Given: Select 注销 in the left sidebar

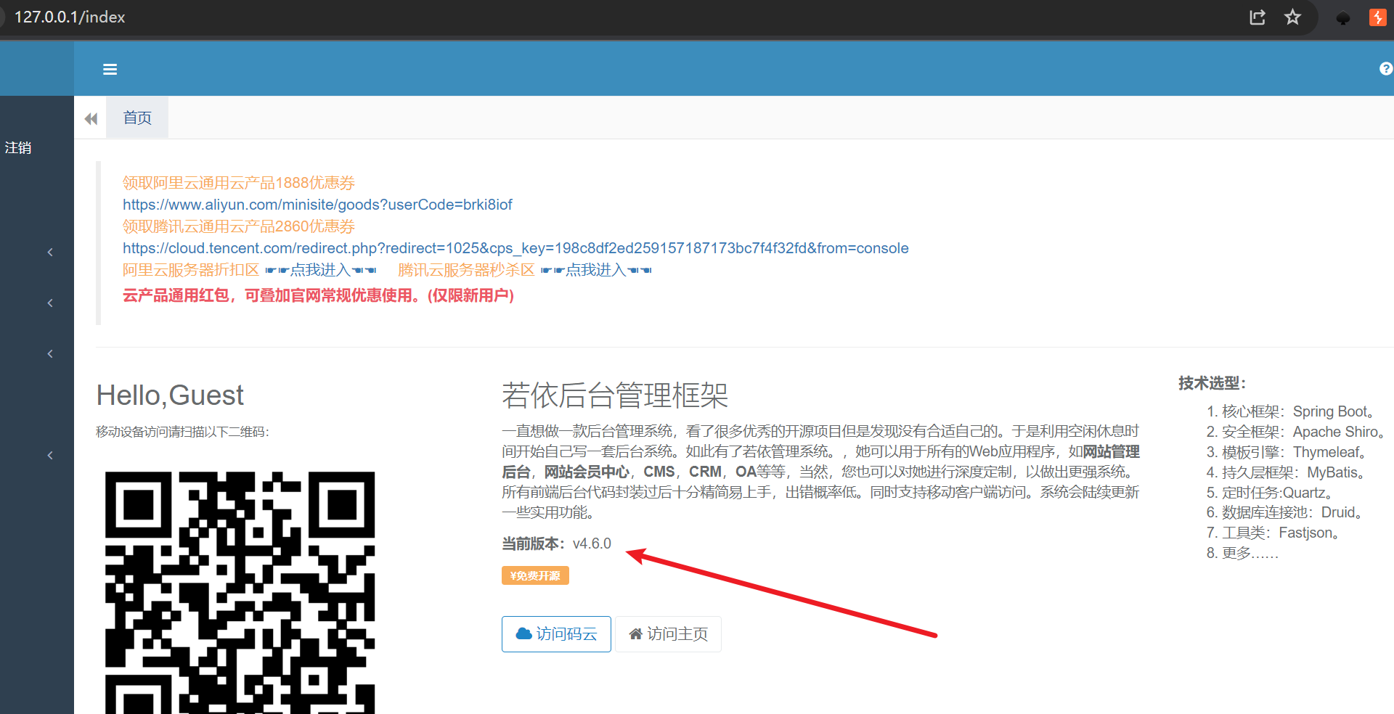Looking at the screenshot, I should tap(18, 148).
